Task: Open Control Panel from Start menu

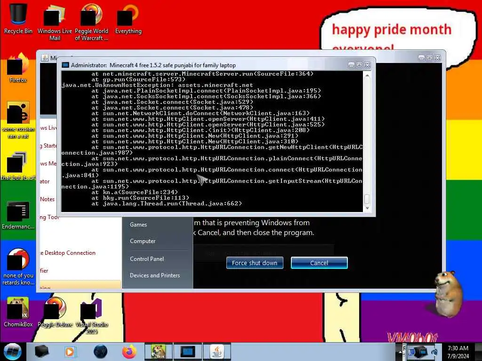Action: 147,259
